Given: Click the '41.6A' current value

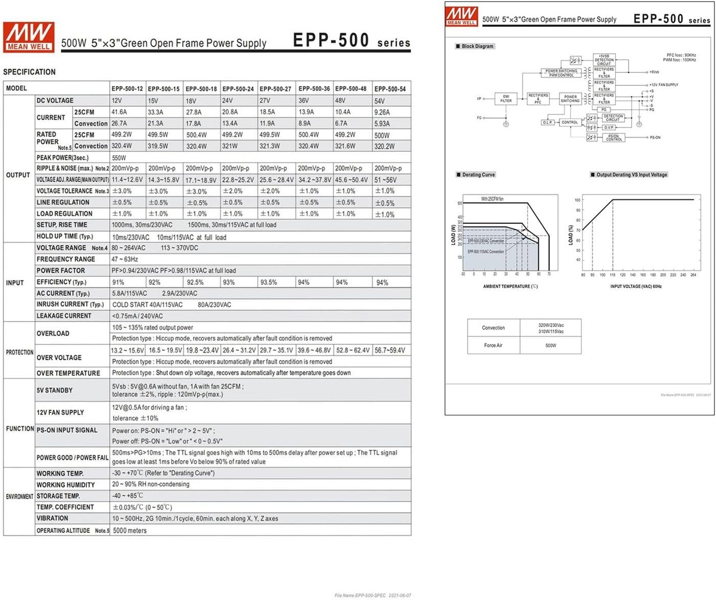Looking at the screenshot, I should click(x=119, y=112).
